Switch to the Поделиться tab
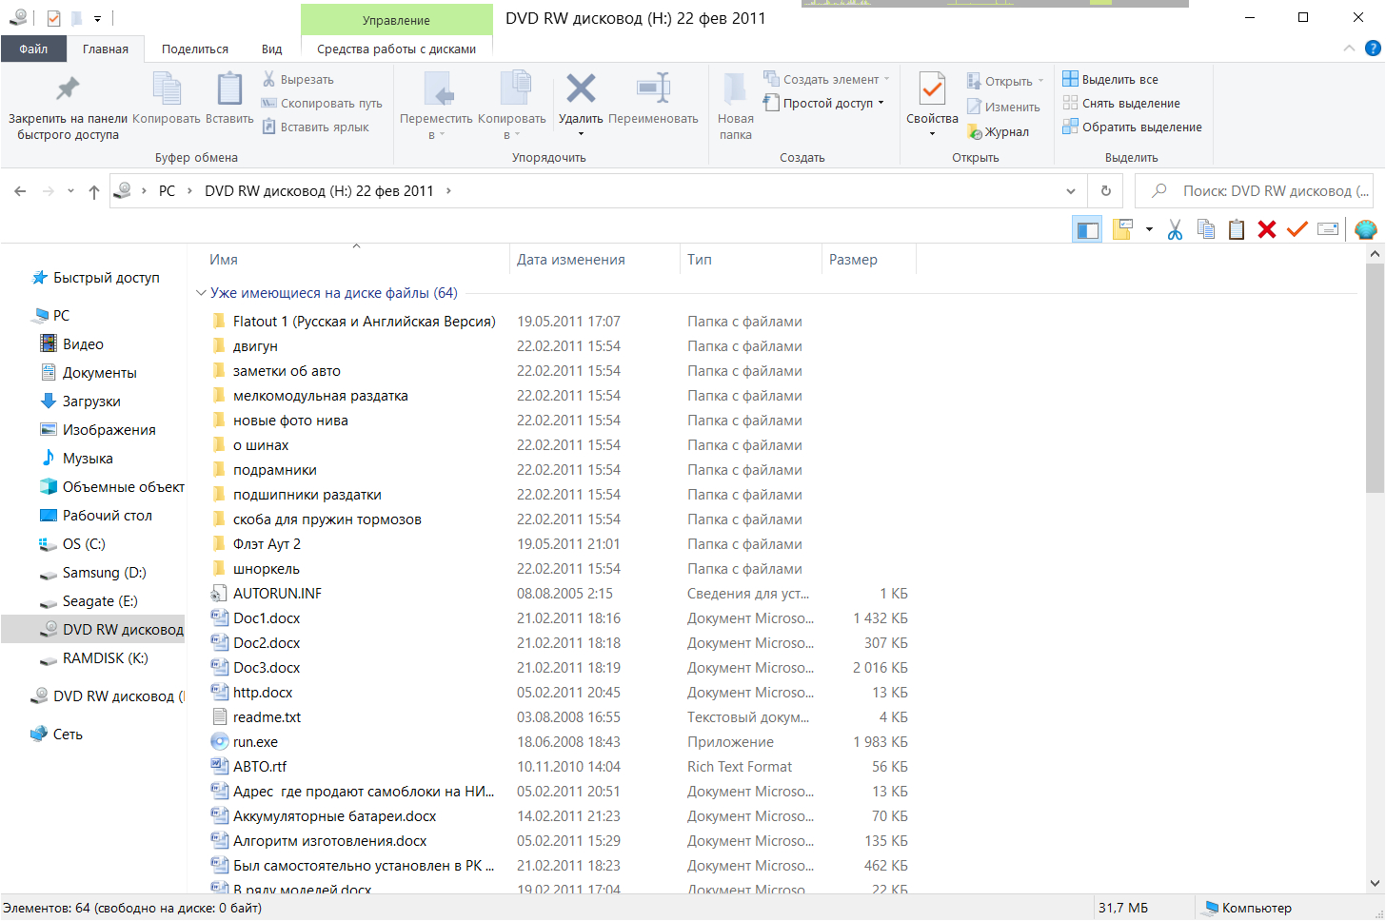 pos(195,49)
